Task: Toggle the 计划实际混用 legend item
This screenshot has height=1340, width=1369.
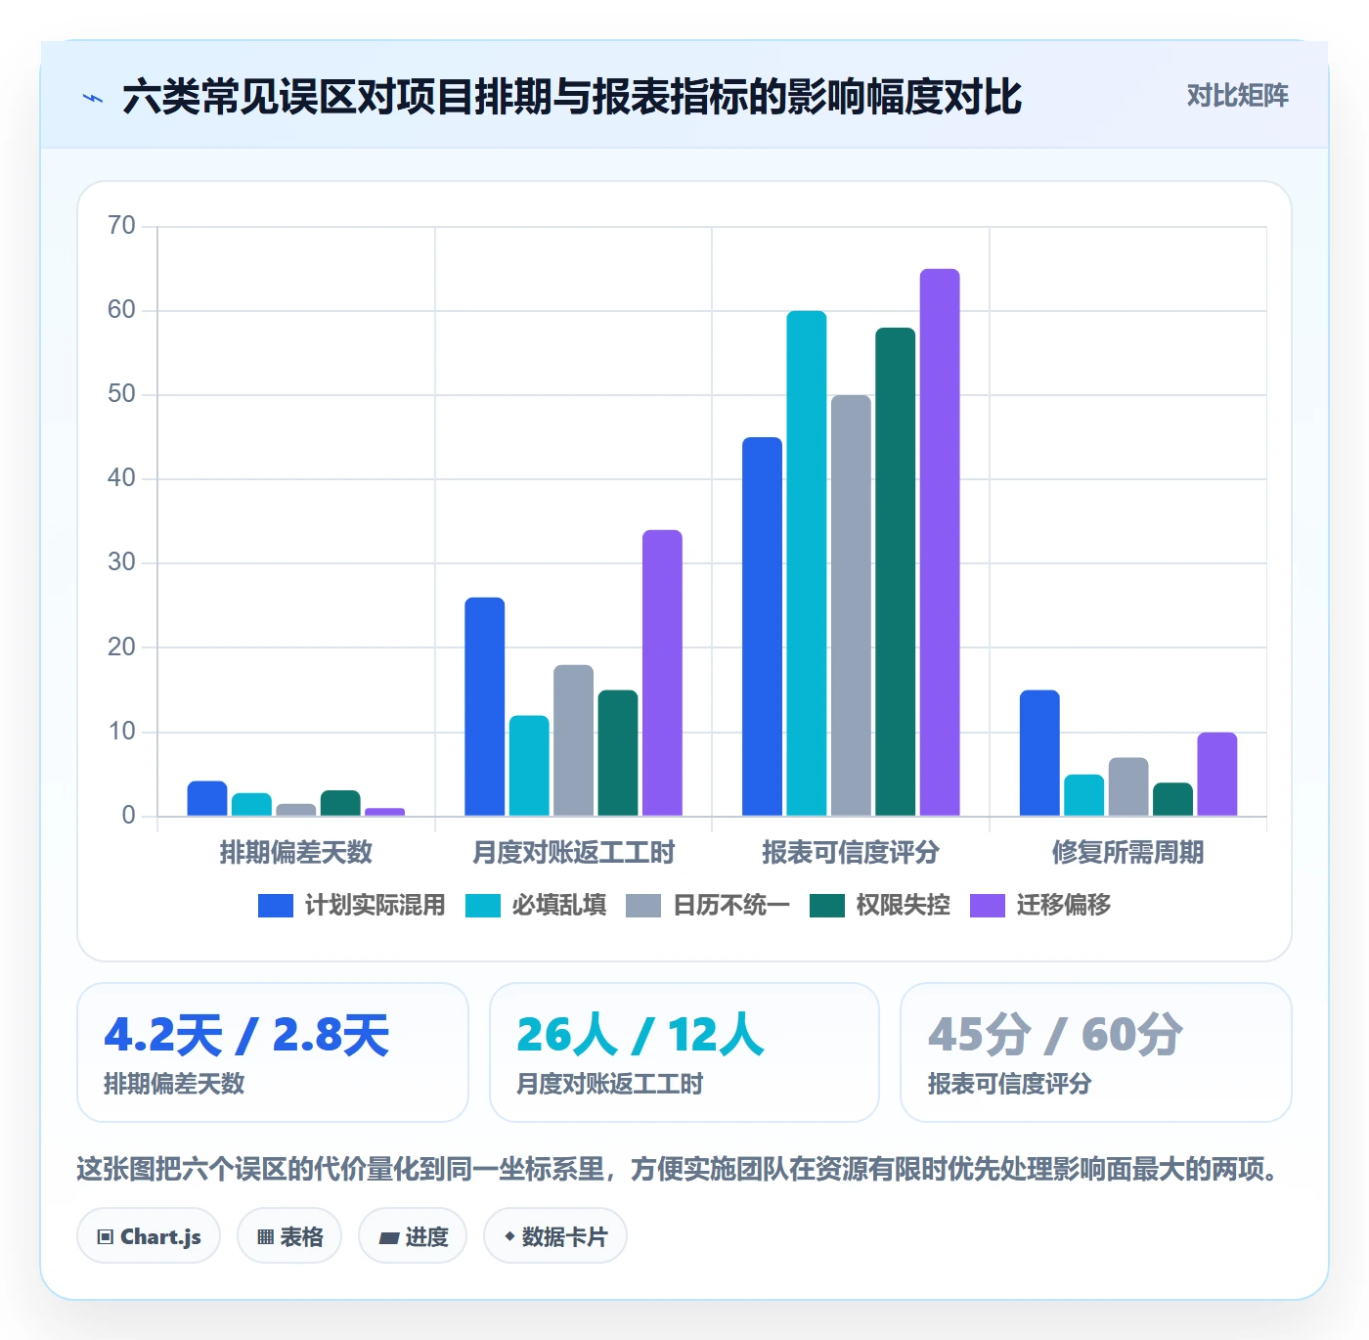Action: [x=351, y=906]
